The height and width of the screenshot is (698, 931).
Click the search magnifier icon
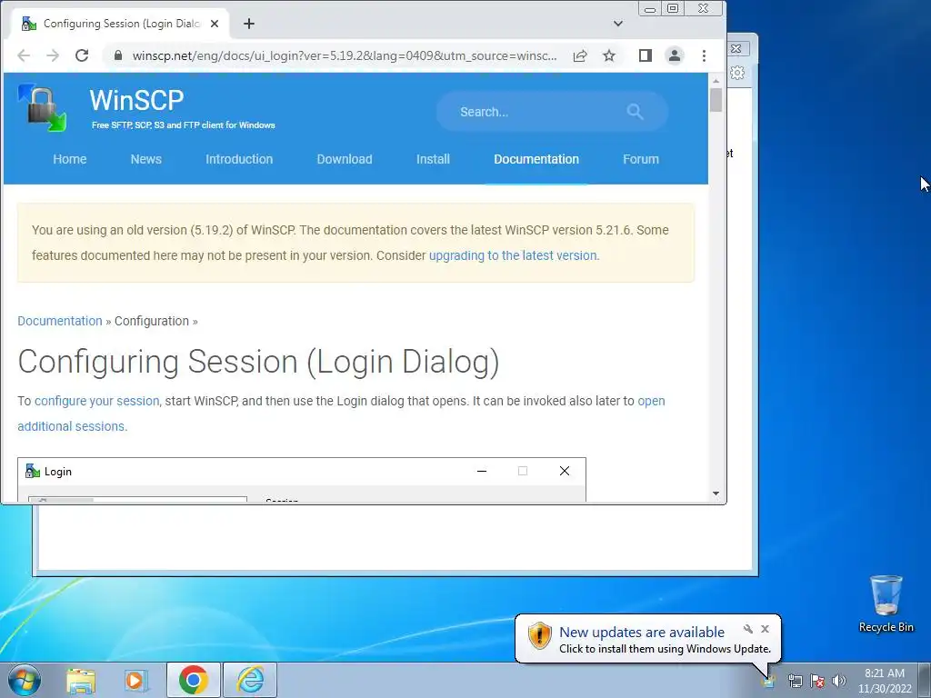tap(635, 112)
